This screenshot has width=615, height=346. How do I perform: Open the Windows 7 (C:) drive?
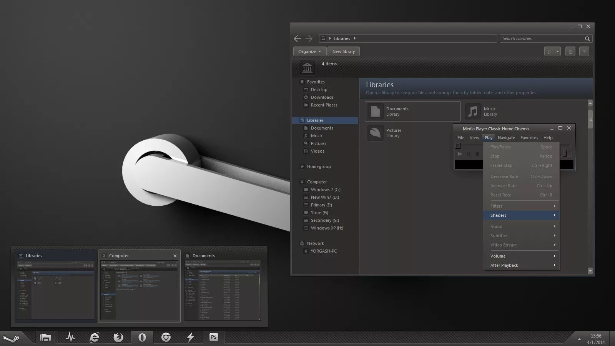pyautogui.click(x=326, y=190)
